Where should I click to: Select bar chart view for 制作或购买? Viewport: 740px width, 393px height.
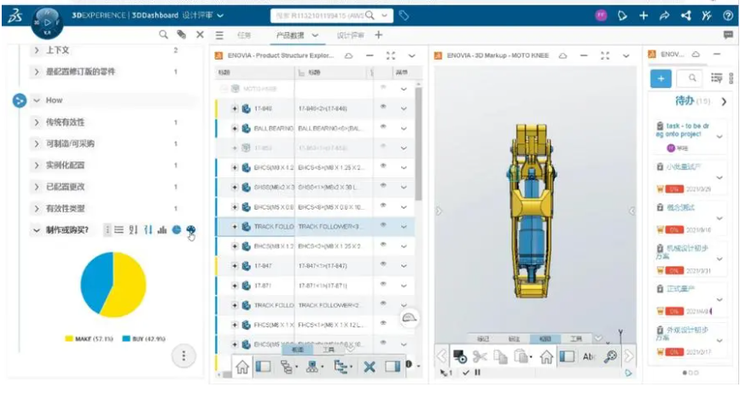162,229
